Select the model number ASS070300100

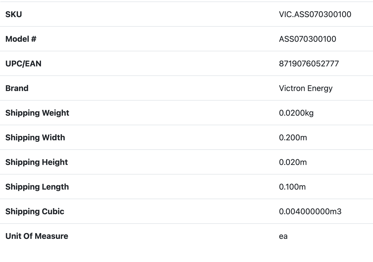coord(307,39)
